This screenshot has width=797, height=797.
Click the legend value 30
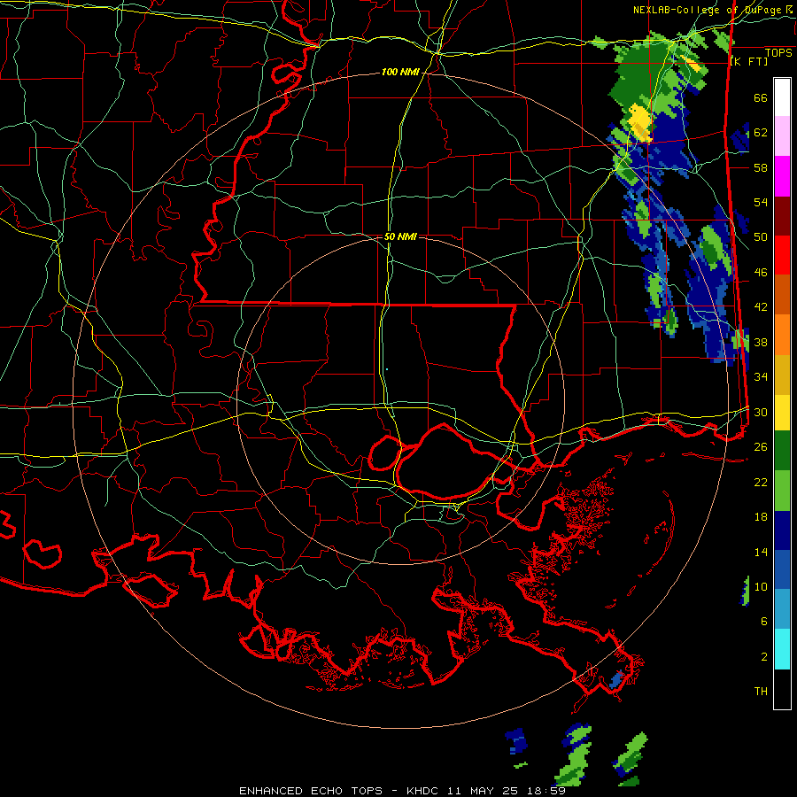[761, 412]
